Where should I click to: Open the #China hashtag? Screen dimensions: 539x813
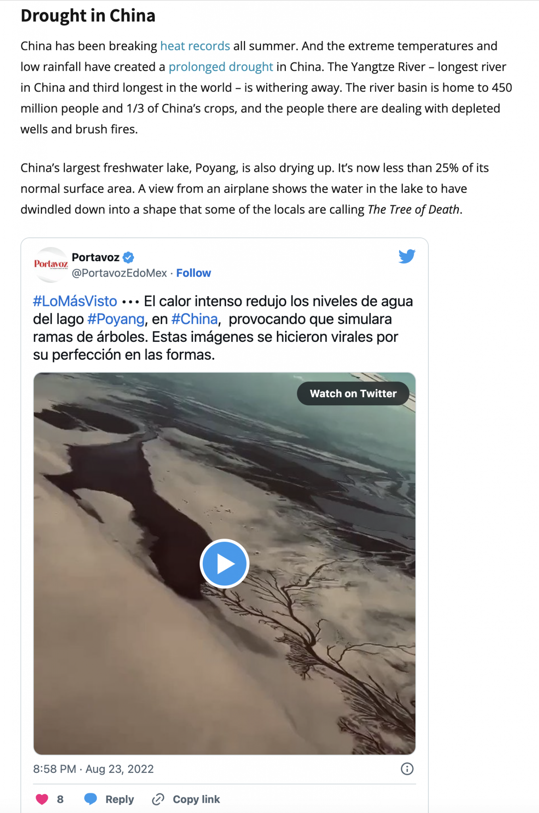pyautogui.click(x=195, y=319)
